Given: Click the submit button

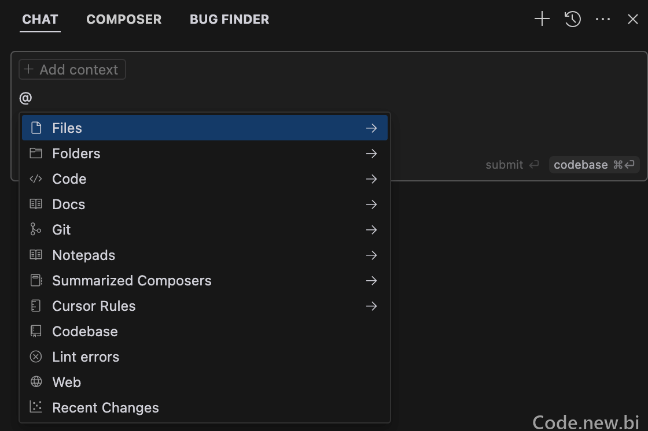Looking at the screenshot, I should click(x=512, y=165).
